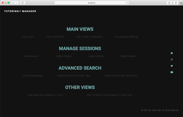Reload the page in address bar
This screenshot has height=117, width=183.
pyautogui.click(x=127, y=3)
